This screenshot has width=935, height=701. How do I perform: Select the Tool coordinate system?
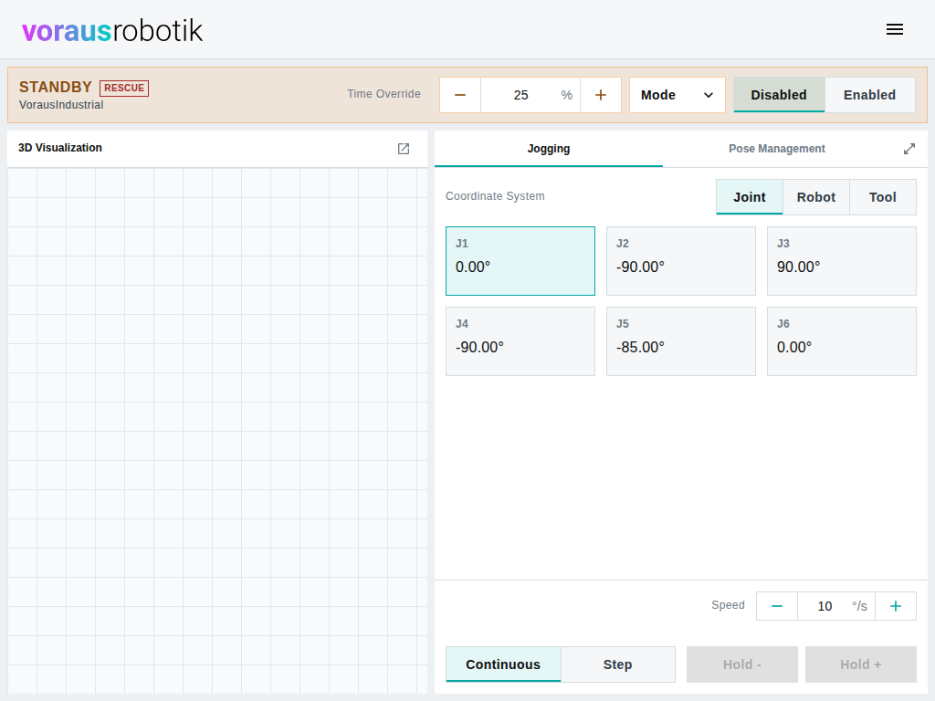883,197
